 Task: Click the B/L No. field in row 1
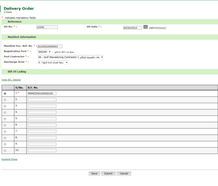point(42,93)
